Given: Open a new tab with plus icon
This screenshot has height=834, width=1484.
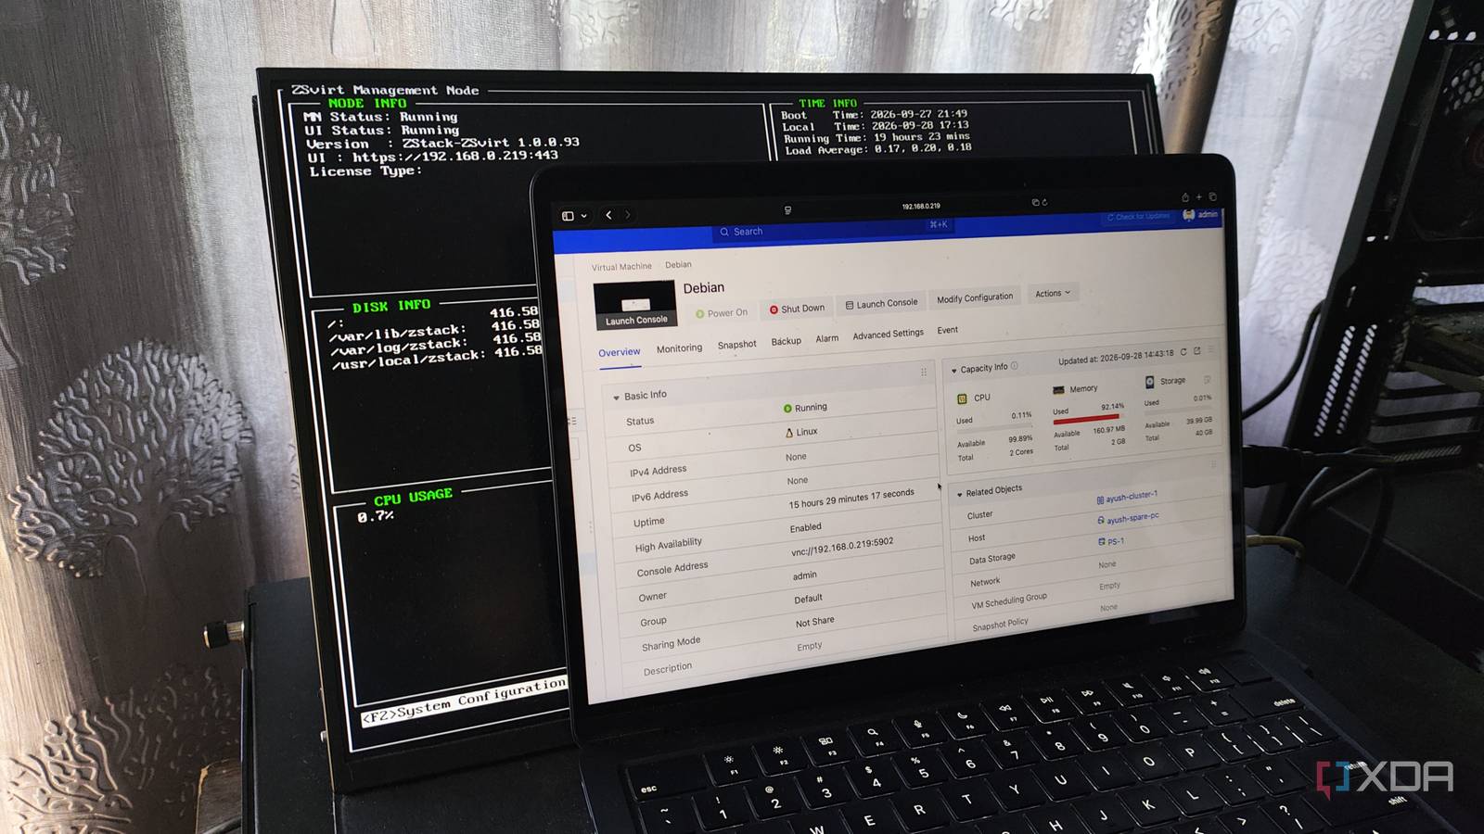Looking at the screenshot, I should tap(1198, 196).
